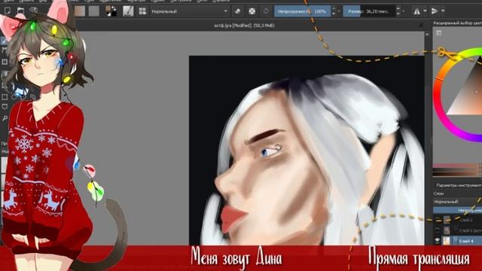Click the Слой 2 layer thumbnail

point(447,220)
